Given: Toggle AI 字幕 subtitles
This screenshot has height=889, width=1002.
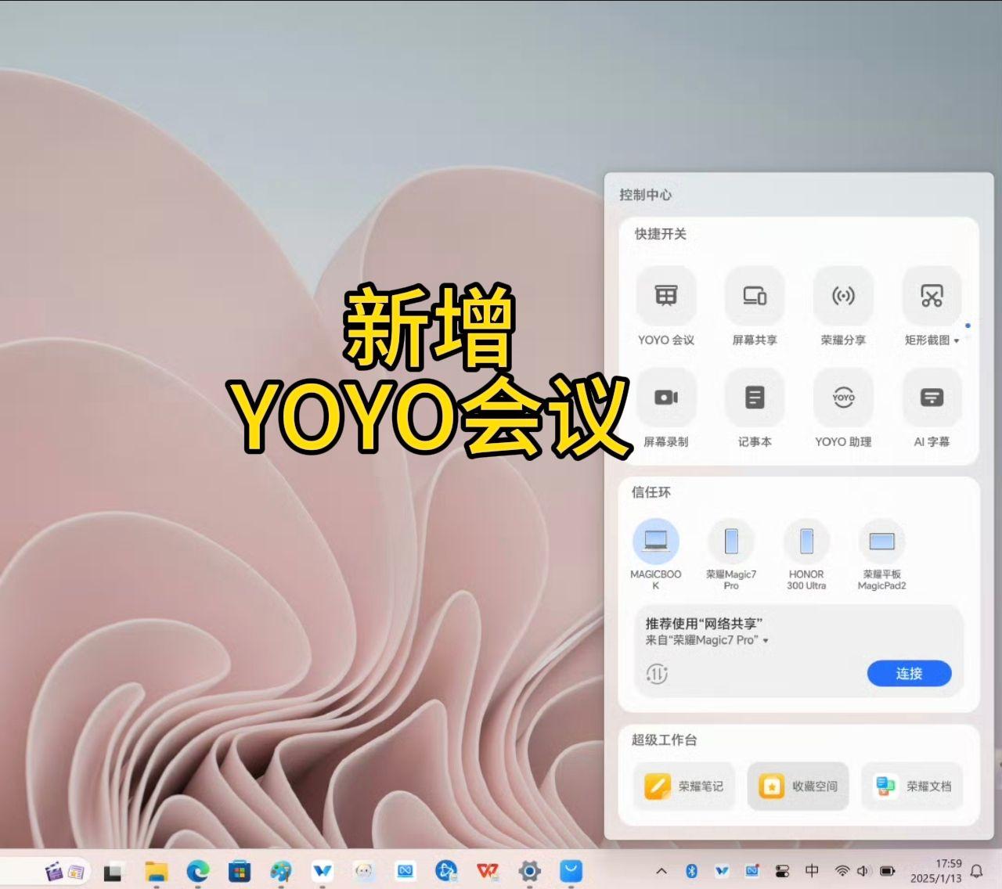Looking at the screenshot, I should (x=932, y=398).
